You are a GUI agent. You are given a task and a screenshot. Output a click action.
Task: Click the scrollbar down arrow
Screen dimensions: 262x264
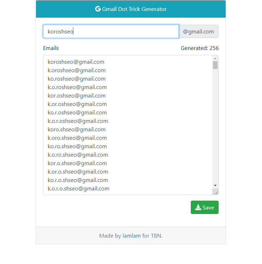tap(215, 186)
